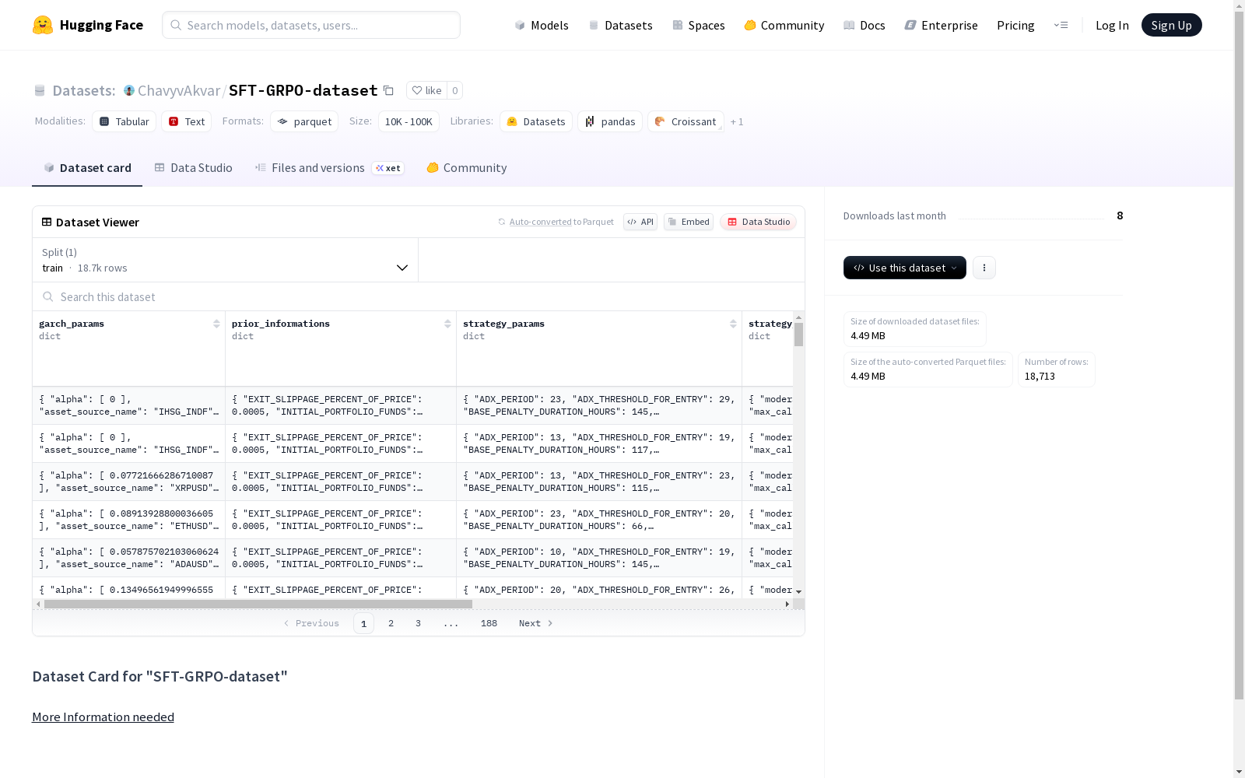Select the 10K - 100K size tag
The width and height of the screenshot is (1245, 778).
(x=409, y=121)
